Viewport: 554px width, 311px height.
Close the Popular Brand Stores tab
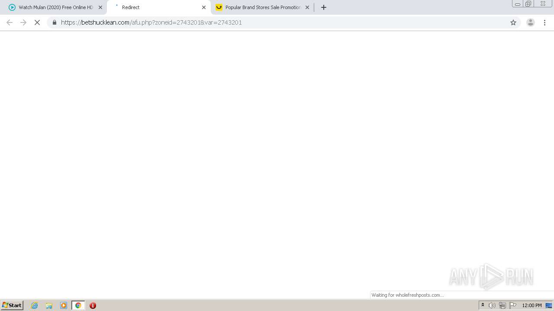point(307,7)
